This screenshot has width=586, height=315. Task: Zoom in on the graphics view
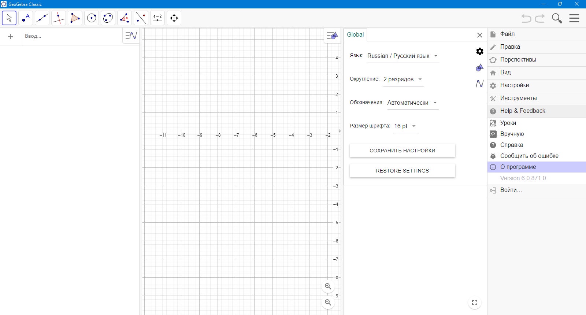(x=328, y=286)
